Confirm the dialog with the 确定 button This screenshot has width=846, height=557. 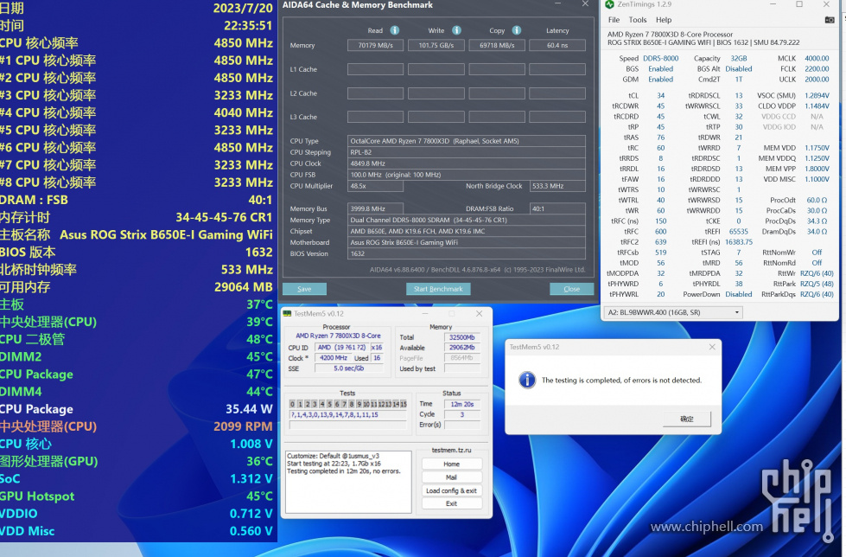point(687,419)
